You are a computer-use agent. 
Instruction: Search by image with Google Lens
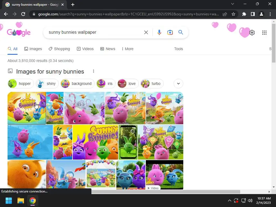point(170,32)
